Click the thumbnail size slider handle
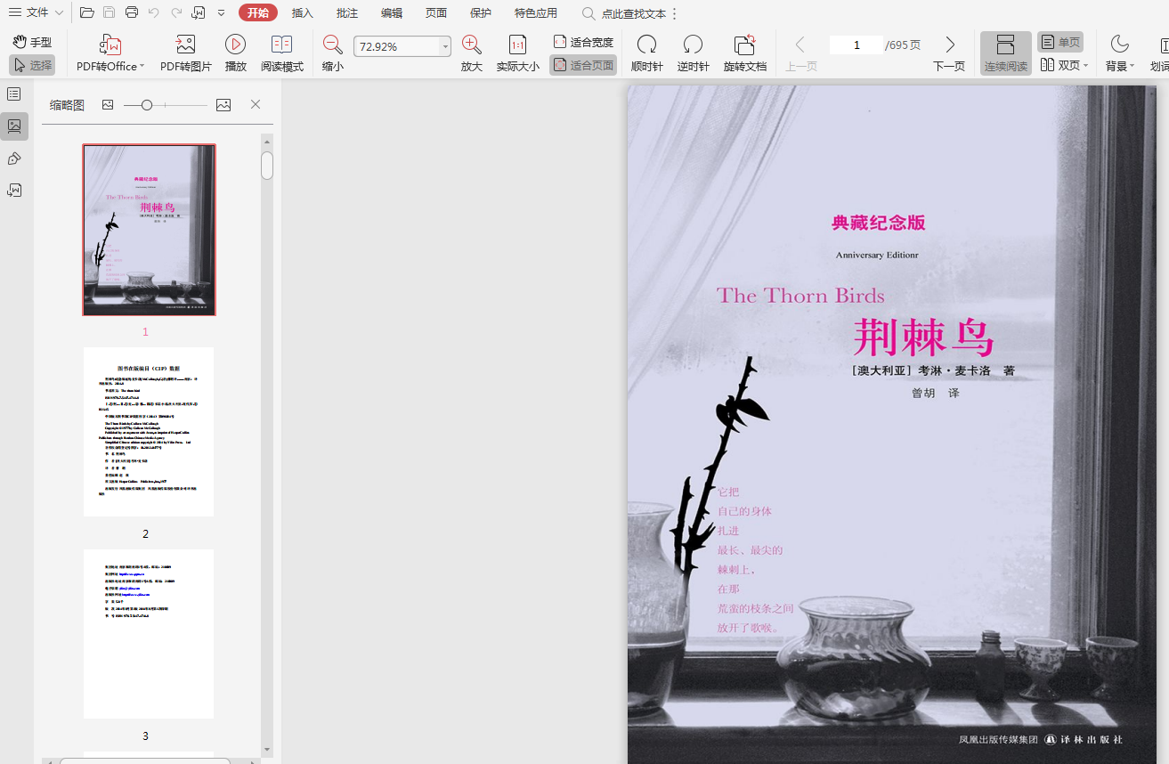 [x=147, y=105]
